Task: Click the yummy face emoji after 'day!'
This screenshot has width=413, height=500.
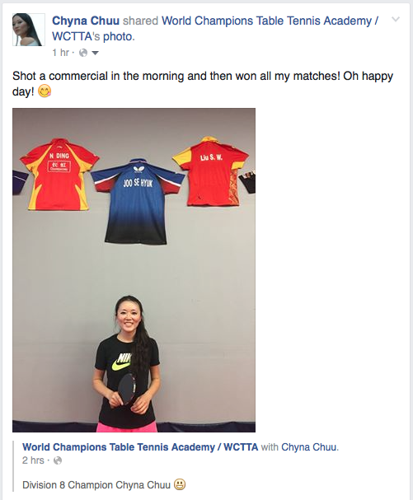Action: click(45, 91)
